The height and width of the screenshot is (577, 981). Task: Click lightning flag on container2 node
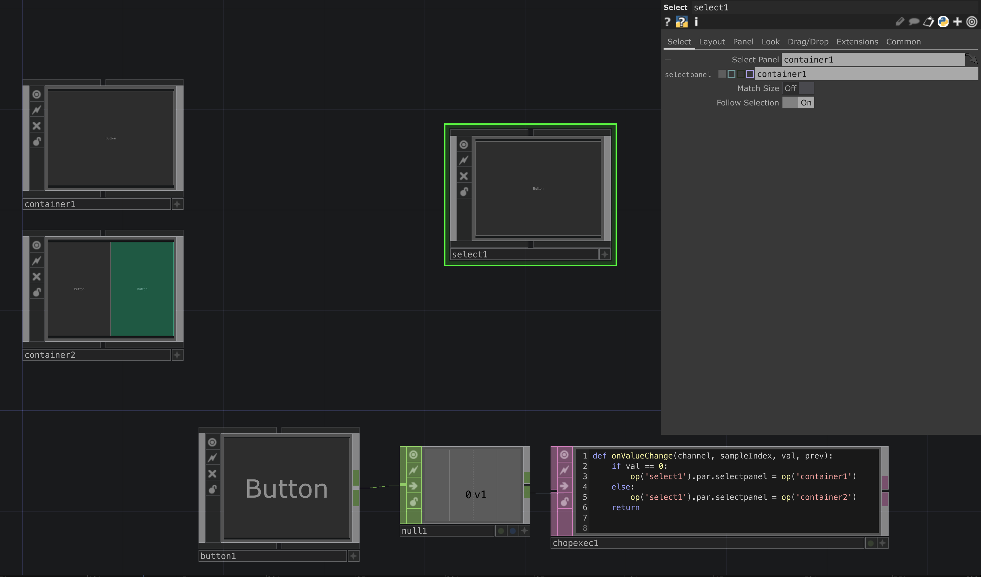click(x=37, y=261)
